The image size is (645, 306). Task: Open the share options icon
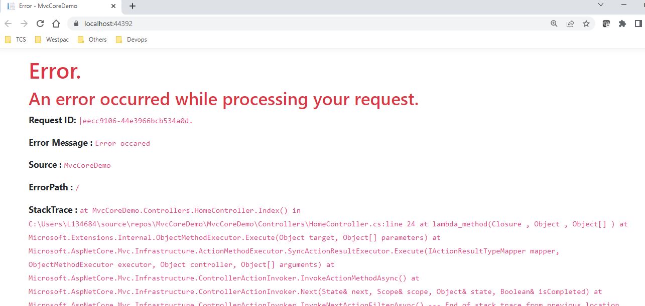click(x=570, y=24)
